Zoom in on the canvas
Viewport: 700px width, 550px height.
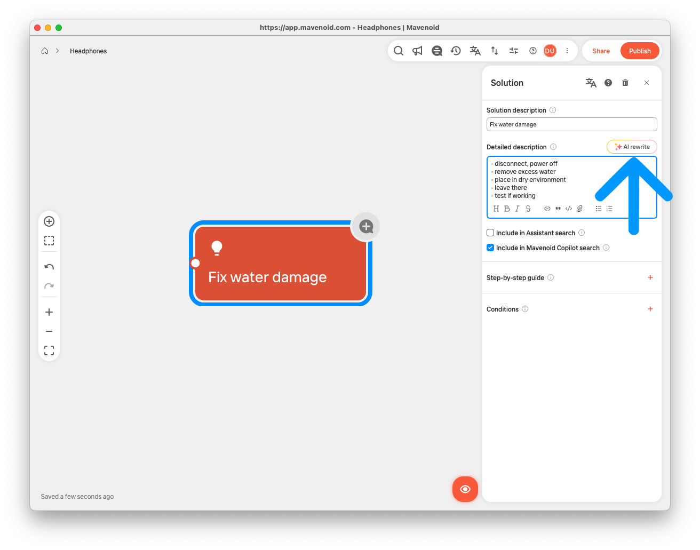pos(49,312)
